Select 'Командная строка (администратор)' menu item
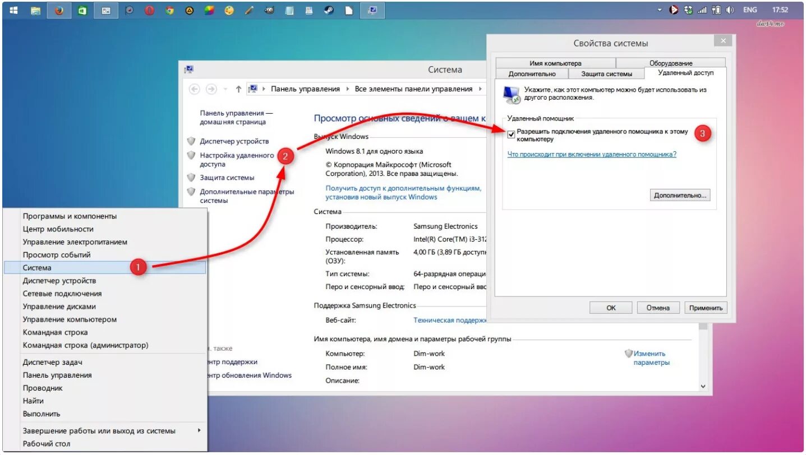The height and width of the screenshot is (455, 806). 105,345
